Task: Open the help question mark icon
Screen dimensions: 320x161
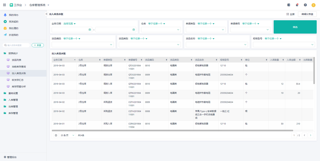Action: [305, 5]
